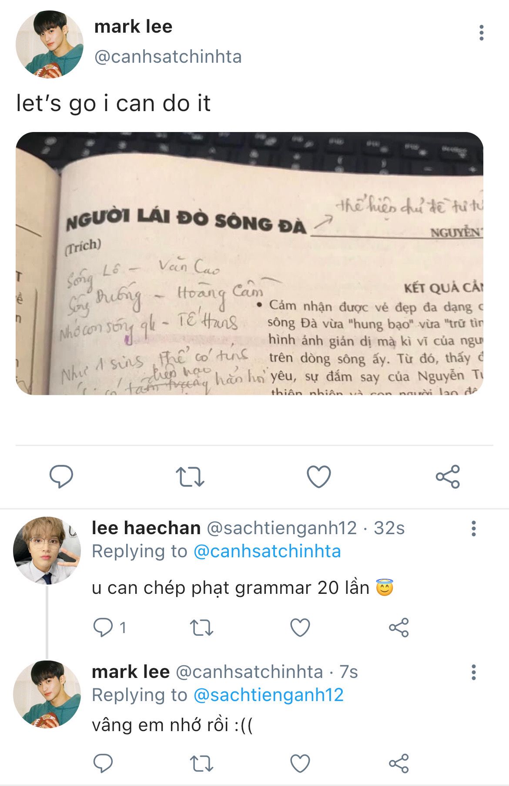This screenshot has width=509, height=786.
Task: Retweet the main mark lee tweet
Action: click(190, 476)
